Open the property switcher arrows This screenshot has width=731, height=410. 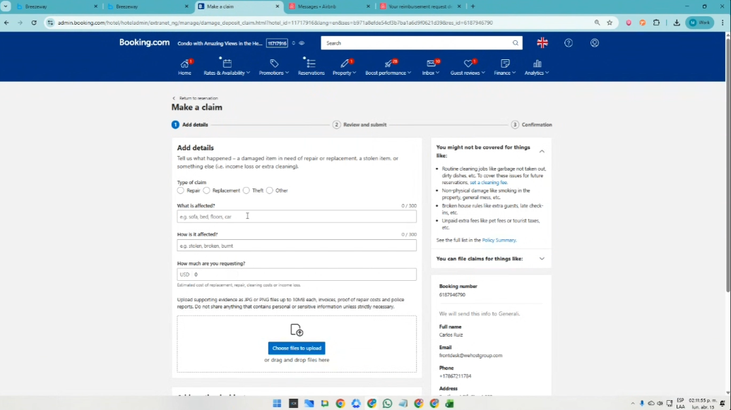click(294, 43)
